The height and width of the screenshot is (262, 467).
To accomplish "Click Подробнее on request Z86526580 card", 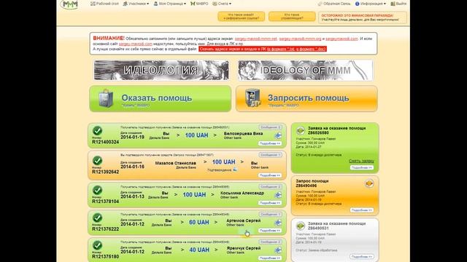I will pos(362,167).
